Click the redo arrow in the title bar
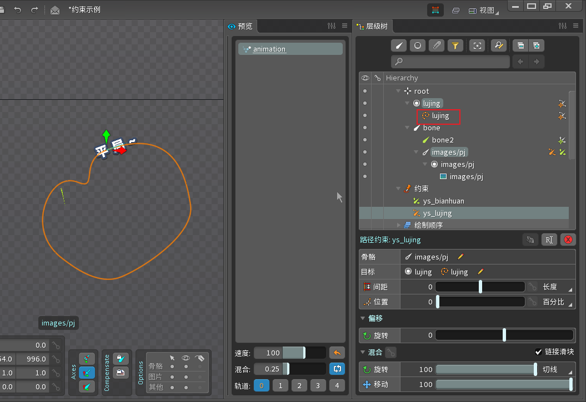The height and width of the screenshot is (402, 586). click(34, 9)
